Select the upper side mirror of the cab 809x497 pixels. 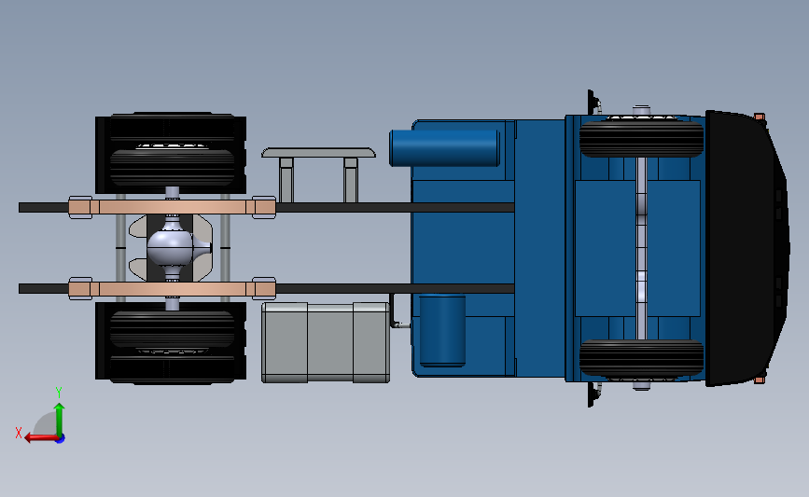point(593,104)
